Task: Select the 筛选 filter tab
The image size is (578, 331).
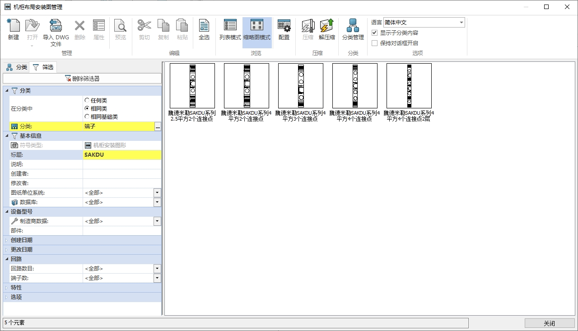Action: coord(43,67)
